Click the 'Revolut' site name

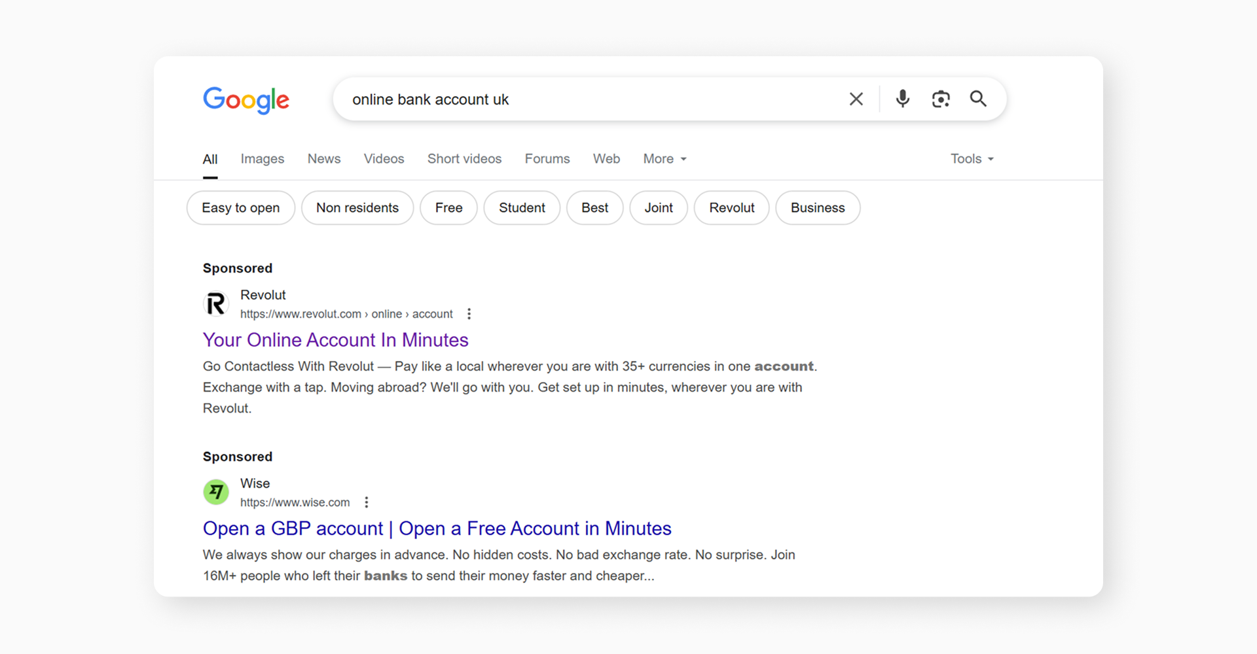263,295
